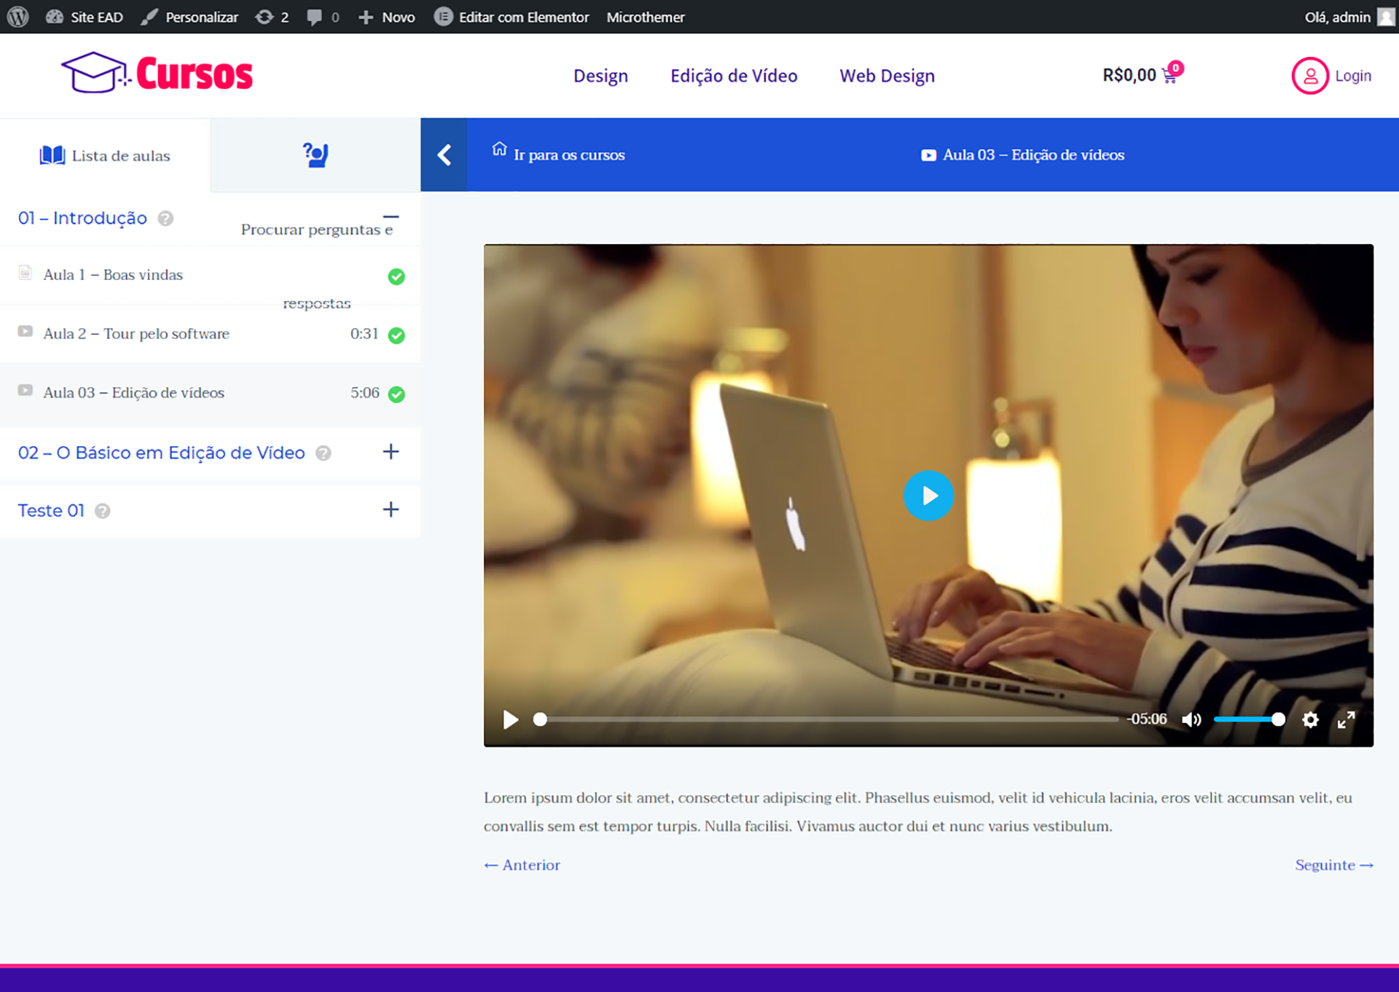Toggle completion check for Aula 03 – Edição de vídeos
The height and width of the screenshot is (992, 1399).
[x=396, y=394]
